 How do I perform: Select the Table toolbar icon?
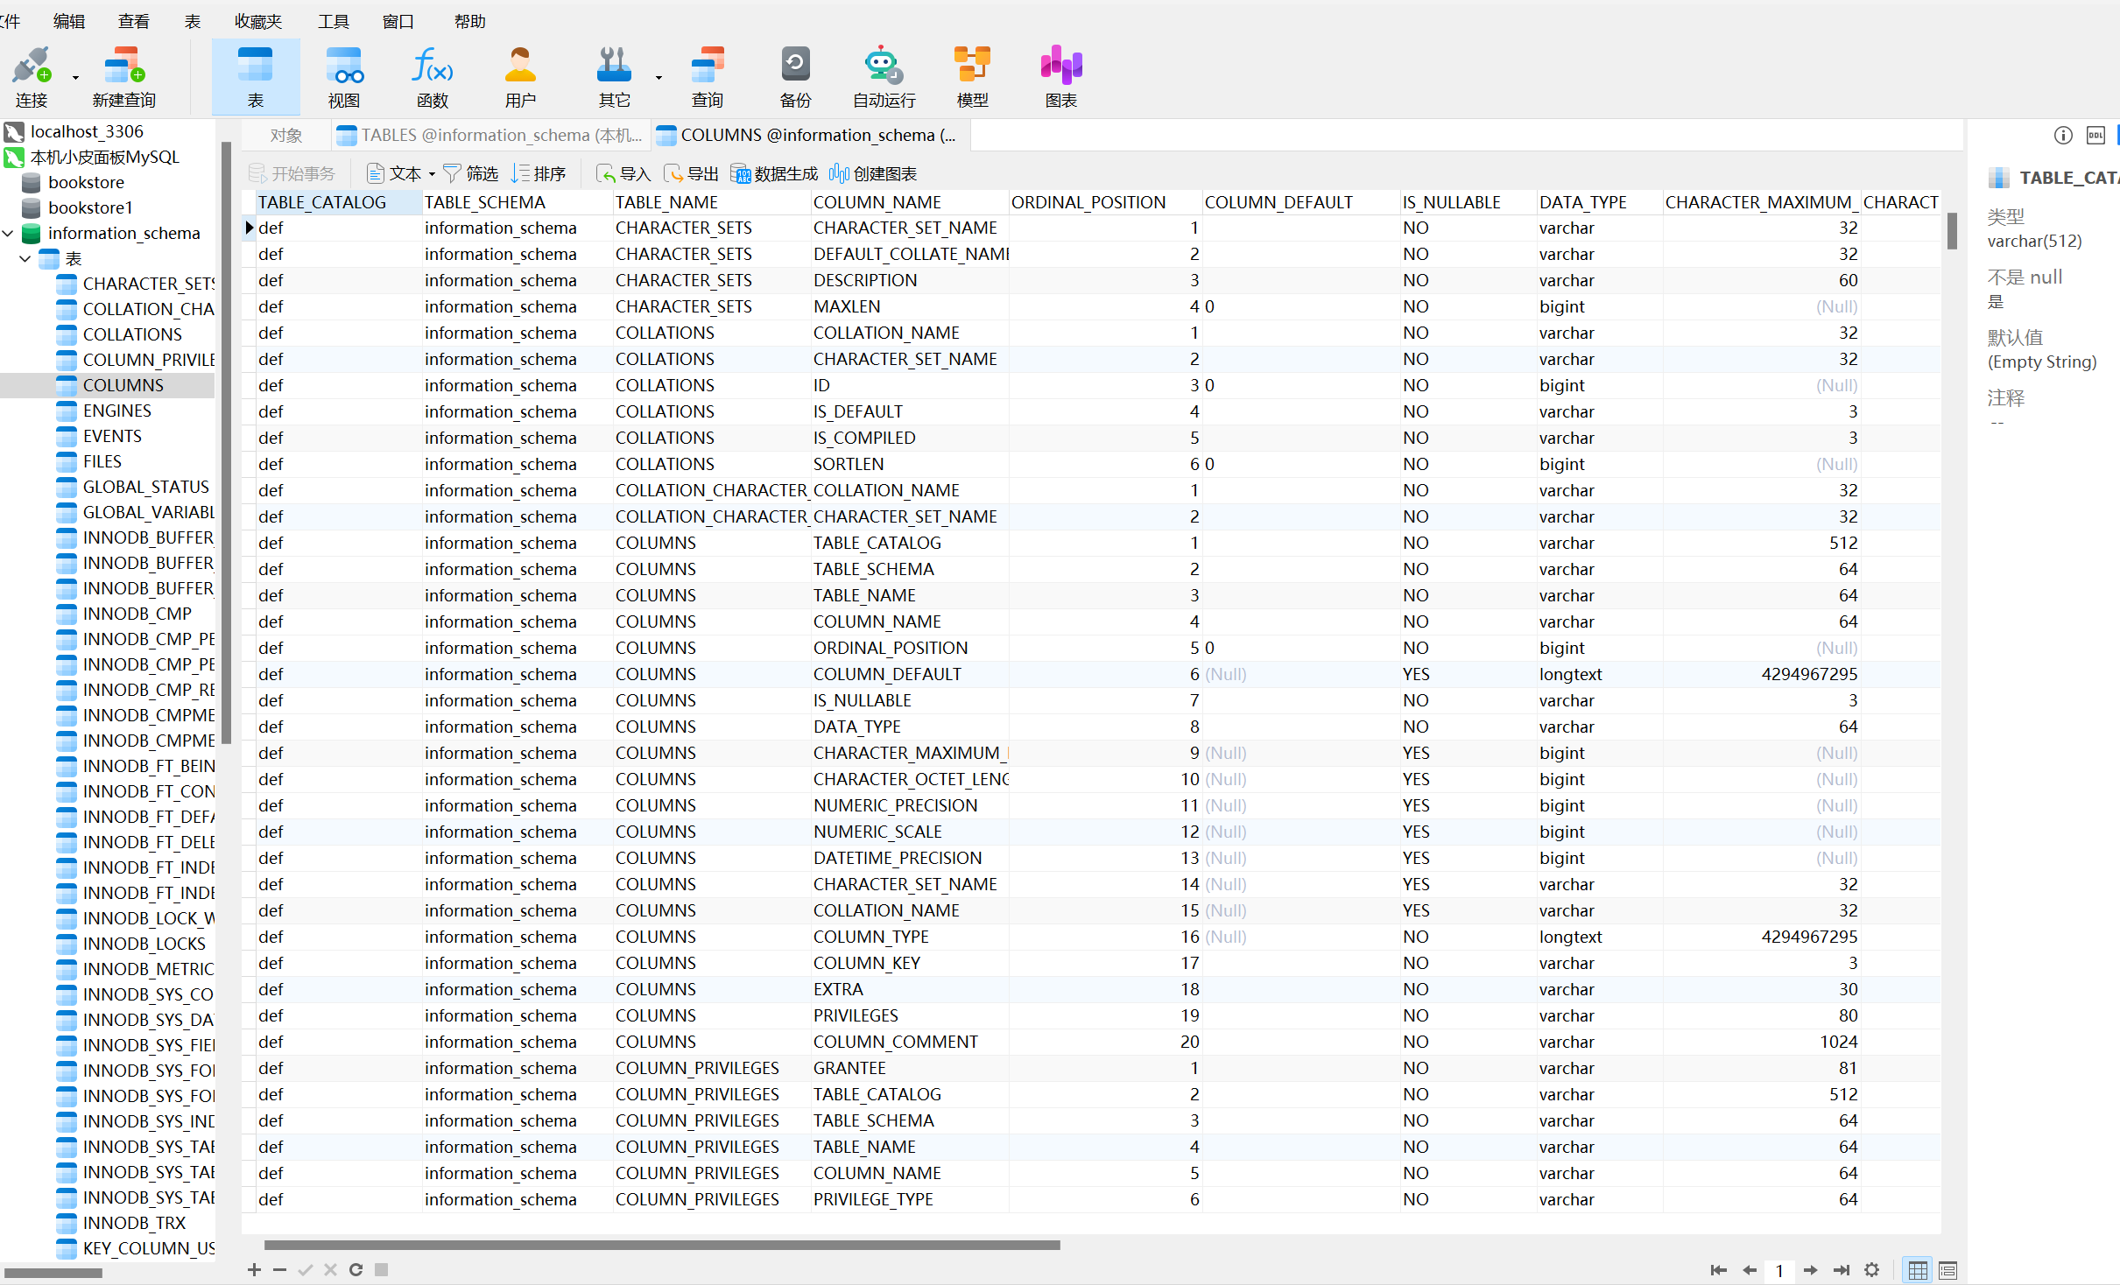click(x=255, y=66)
